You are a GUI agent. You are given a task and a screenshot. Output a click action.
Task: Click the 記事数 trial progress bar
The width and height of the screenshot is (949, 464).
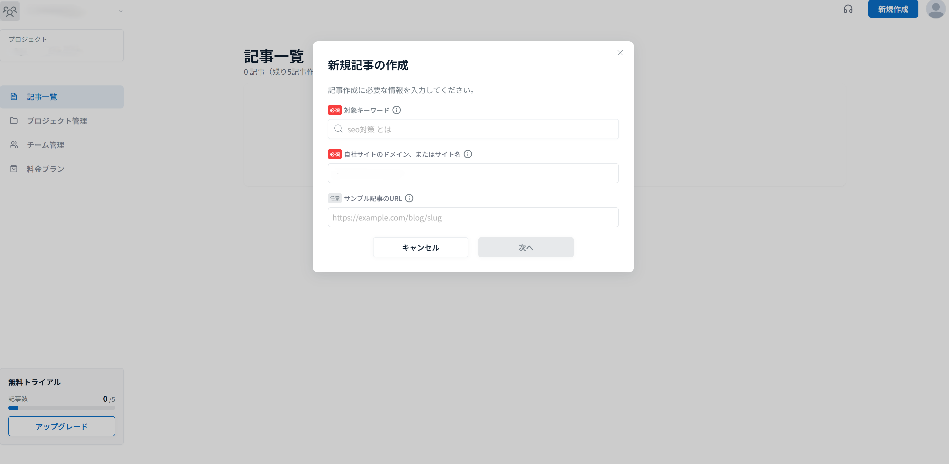tap(61, 408)
